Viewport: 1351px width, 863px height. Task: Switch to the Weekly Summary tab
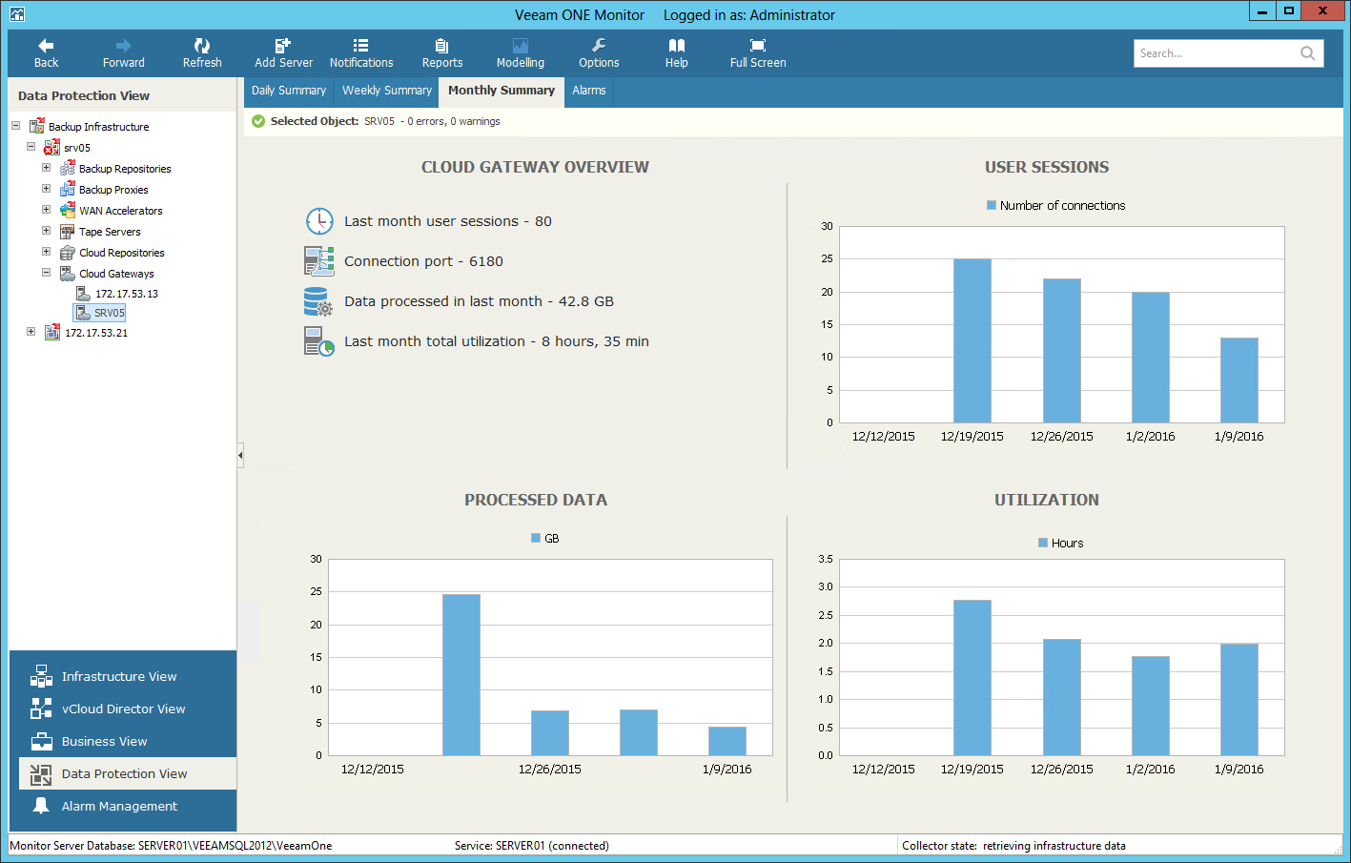(x=387, y=91)
